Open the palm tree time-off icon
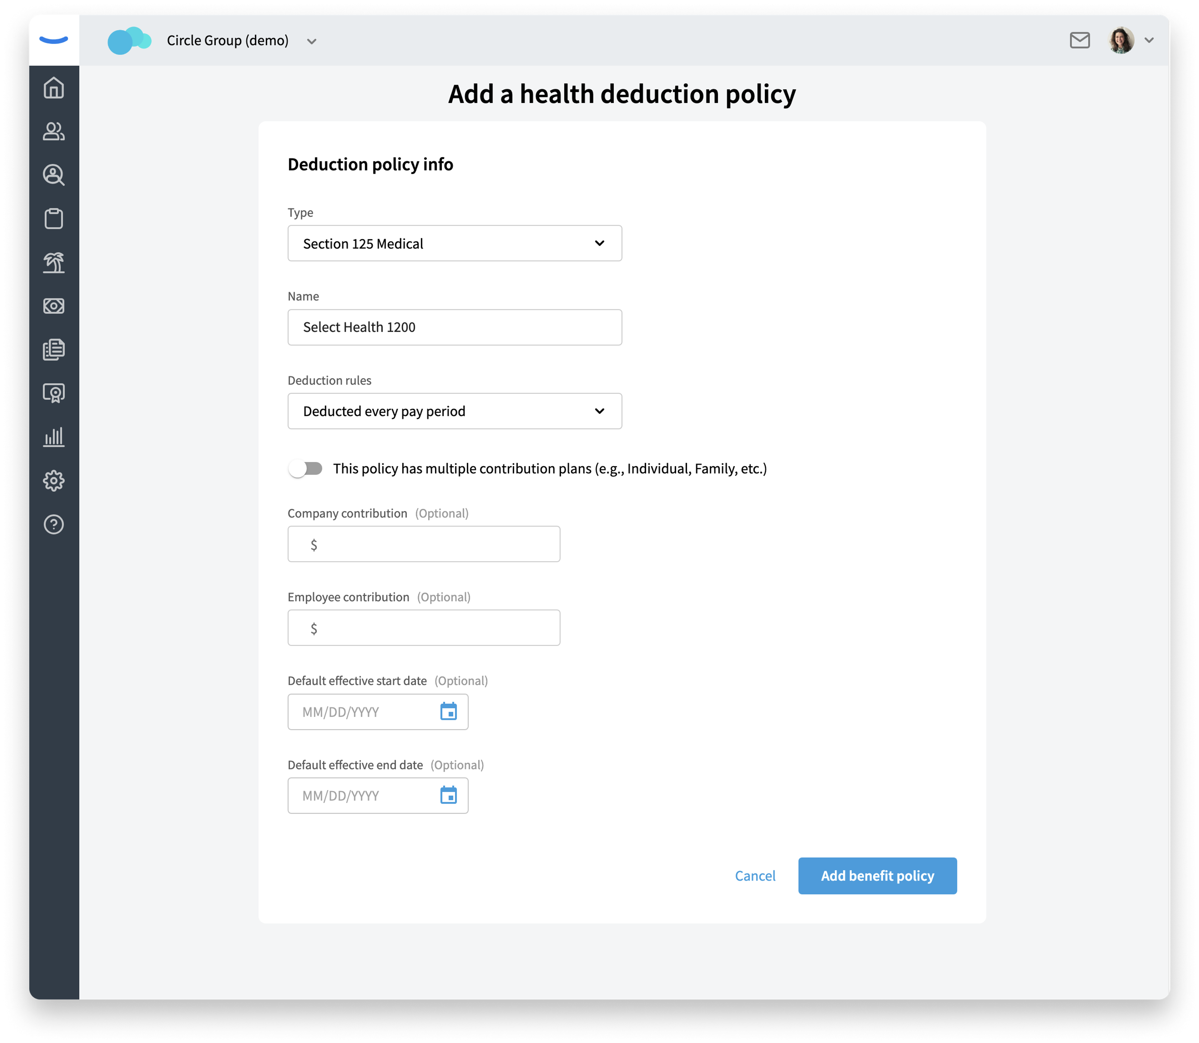Image resolution: width=1199 pixels, height=1043 pixels. [x=53, y=262]
